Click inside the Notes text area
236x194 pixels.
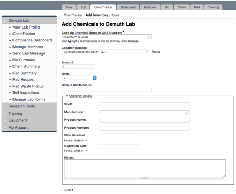click(145, 169)
